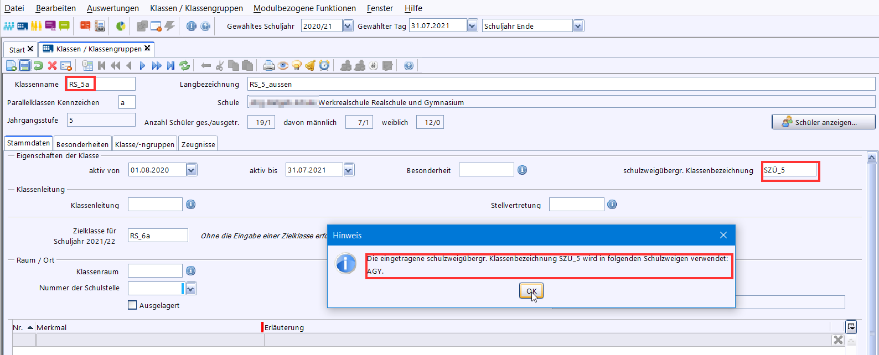Click the refresh green arrows icon
This screenshot has width=879, height=355.
[x=184, y=66]
